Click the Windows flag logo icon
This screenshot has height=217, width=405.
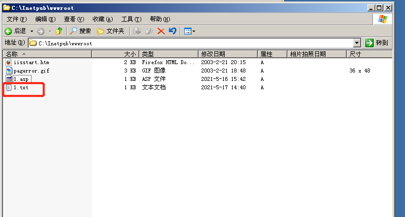[x=383, y=19]
